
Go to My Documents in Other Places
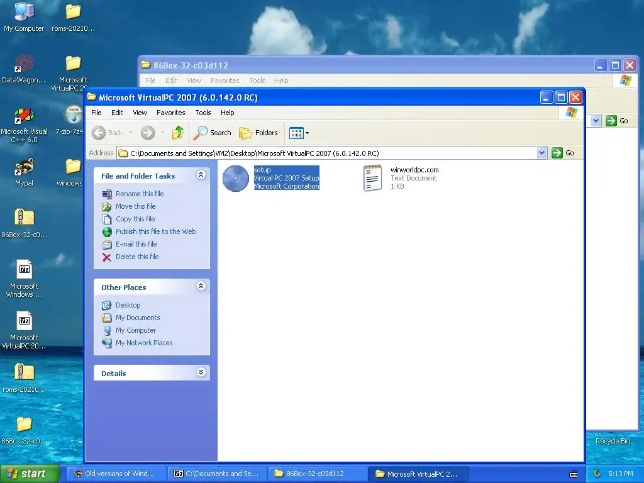pos(138,318)
